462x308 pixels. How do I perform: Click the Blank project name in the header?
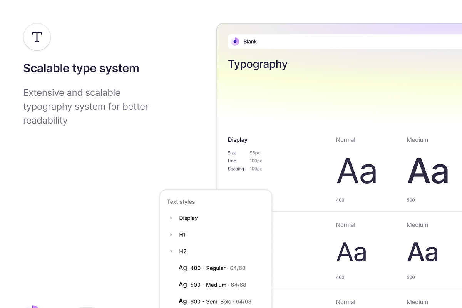tap(250, 42)
